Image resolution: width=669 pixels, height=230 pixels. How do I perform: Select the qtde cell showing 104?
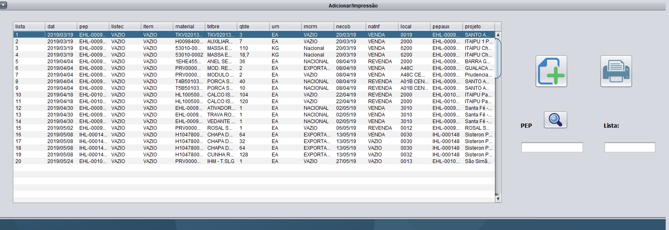[253, 95]
